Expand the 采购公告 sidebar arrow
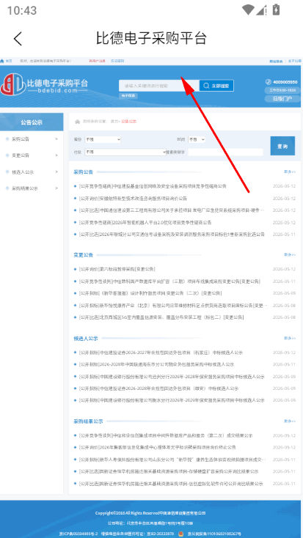Viewport: 303px width, 538px height. coord(56,139)
